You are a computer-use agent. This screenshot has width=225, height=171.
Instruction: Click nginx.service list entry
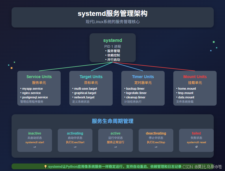(x=30, y=93)
